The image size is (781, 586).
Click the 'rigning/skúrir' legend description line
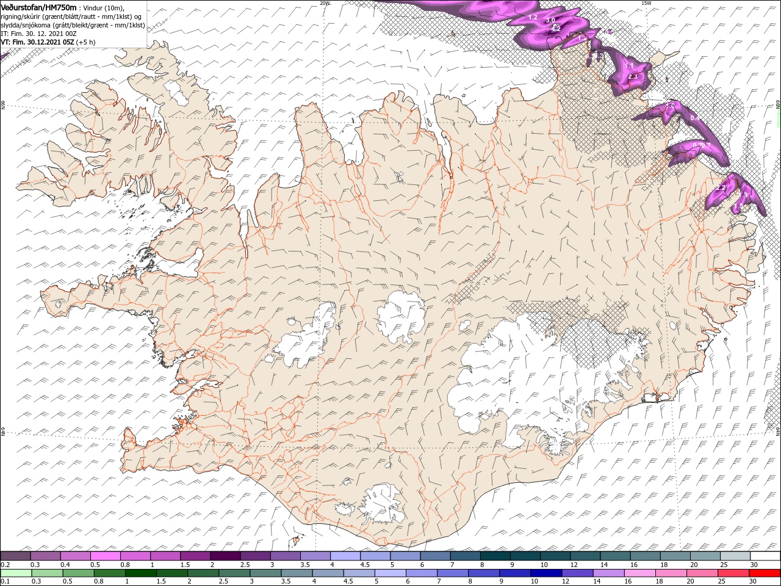point(71,16)
